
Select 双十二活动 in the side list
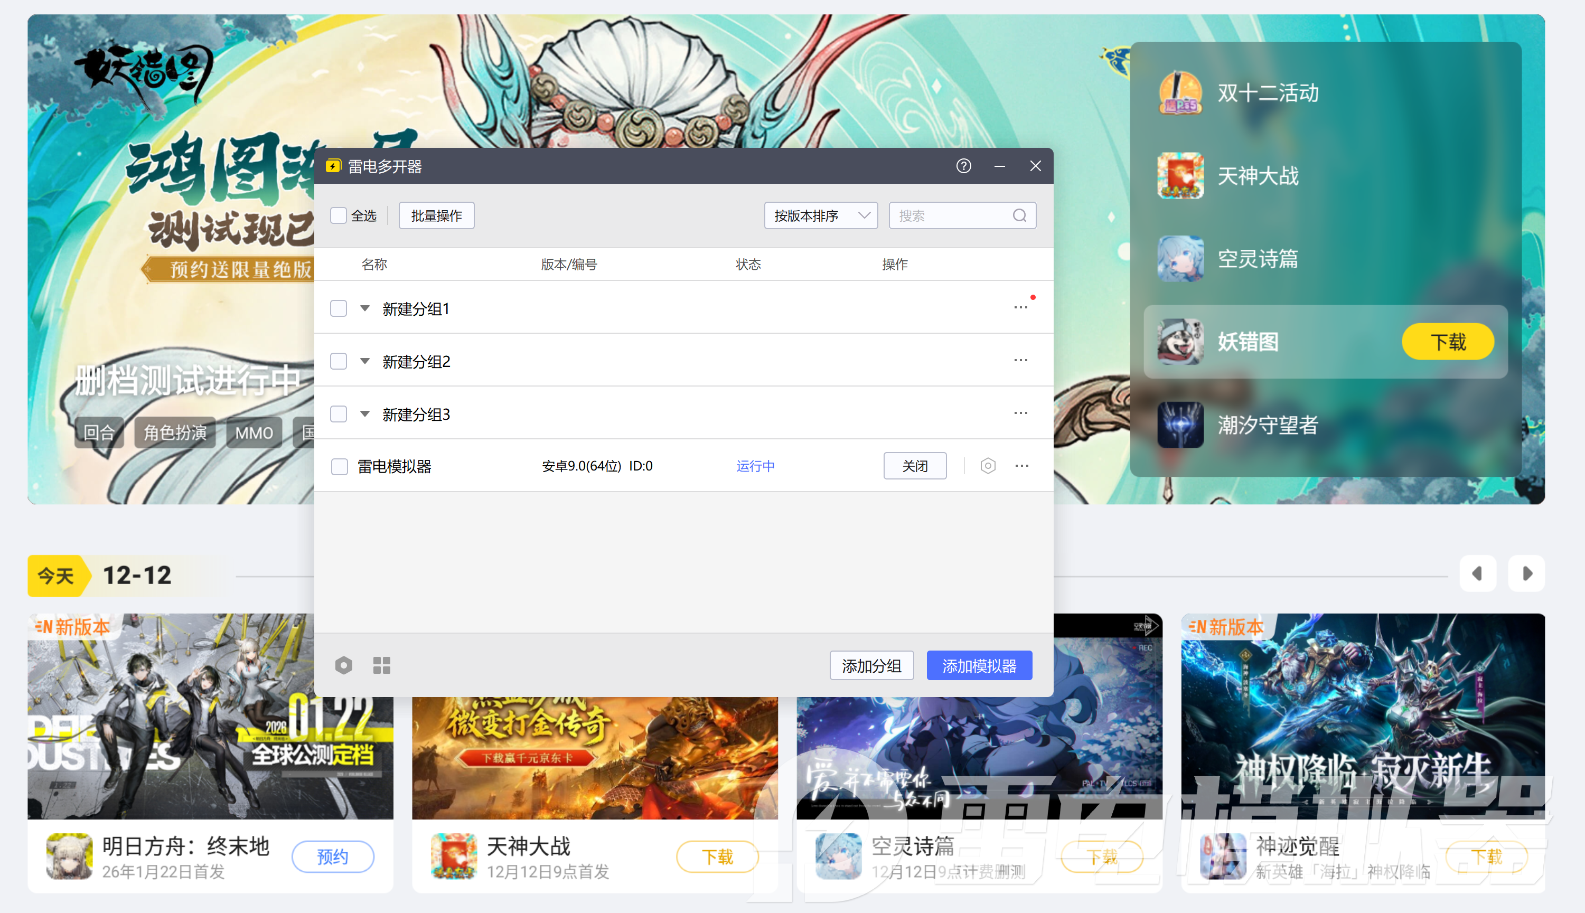[x=1267, y=93]
